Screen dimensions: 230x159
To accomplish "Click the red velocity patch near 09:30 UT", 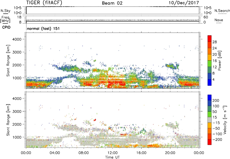I will pyautogui.click(x=95, y=120).
